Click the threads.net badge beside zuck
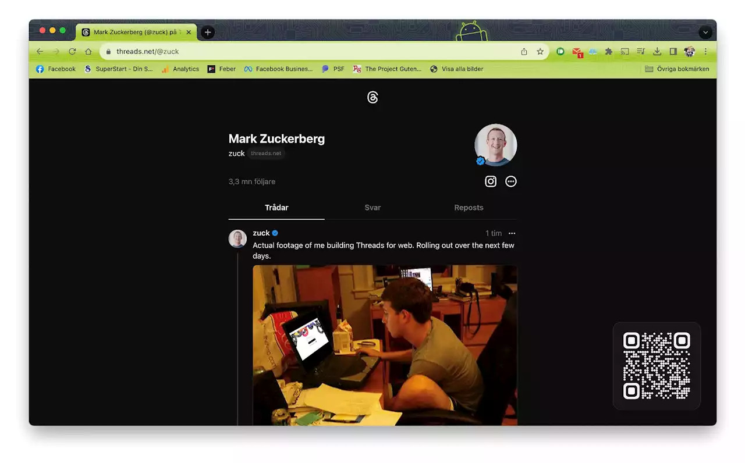 coord(266,154)
